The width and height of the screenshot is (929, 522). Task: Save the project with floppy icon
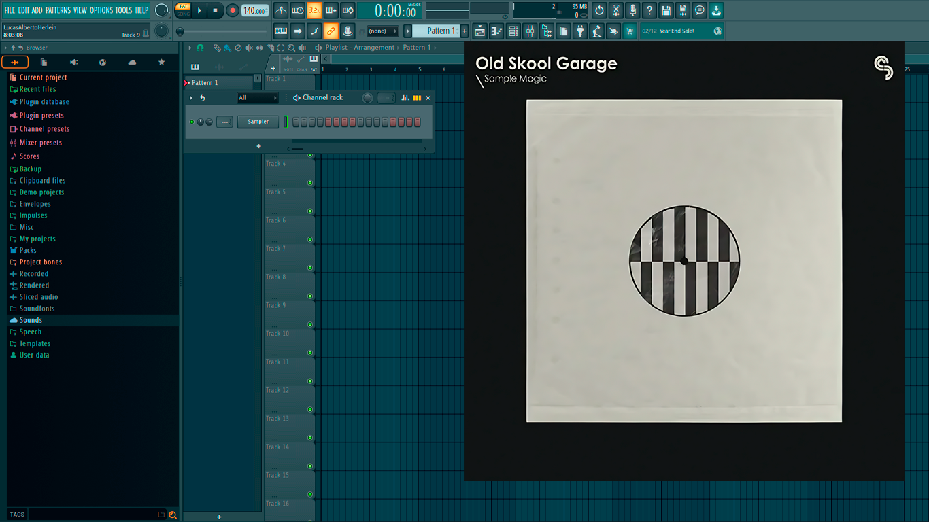(x=666, y=10)
